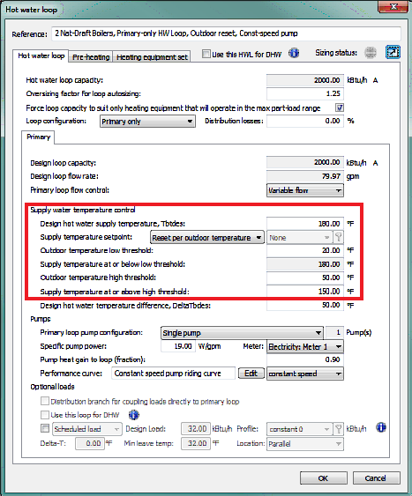Click the Cancel button

coord(376,478)
